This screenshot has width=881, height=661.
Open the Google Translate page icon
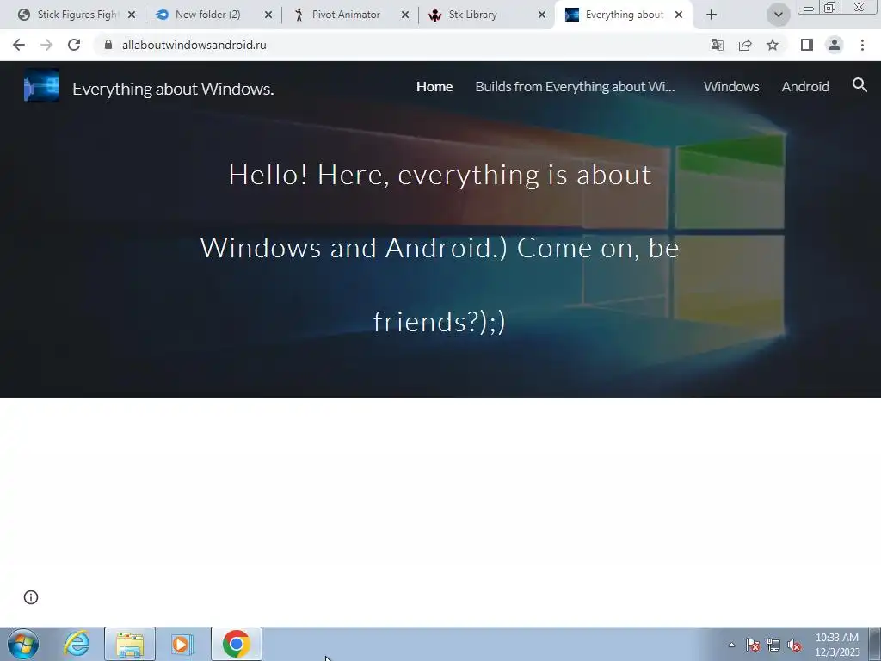tap(717, 45)
